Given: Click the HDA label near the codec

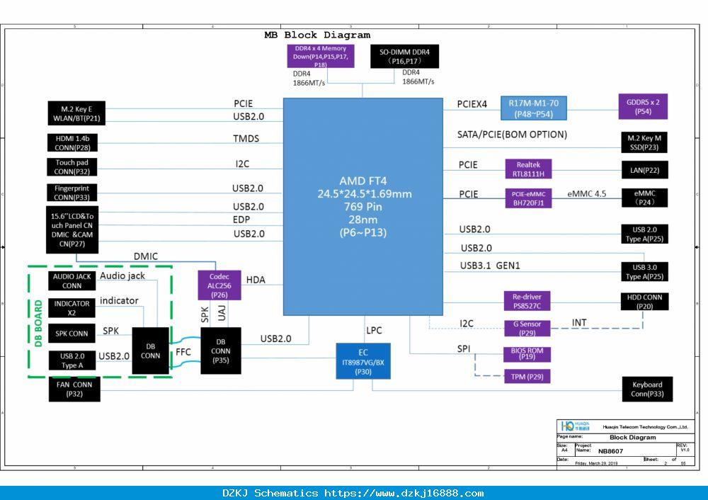Looking at the screenshot, I should tap(256, 280).
